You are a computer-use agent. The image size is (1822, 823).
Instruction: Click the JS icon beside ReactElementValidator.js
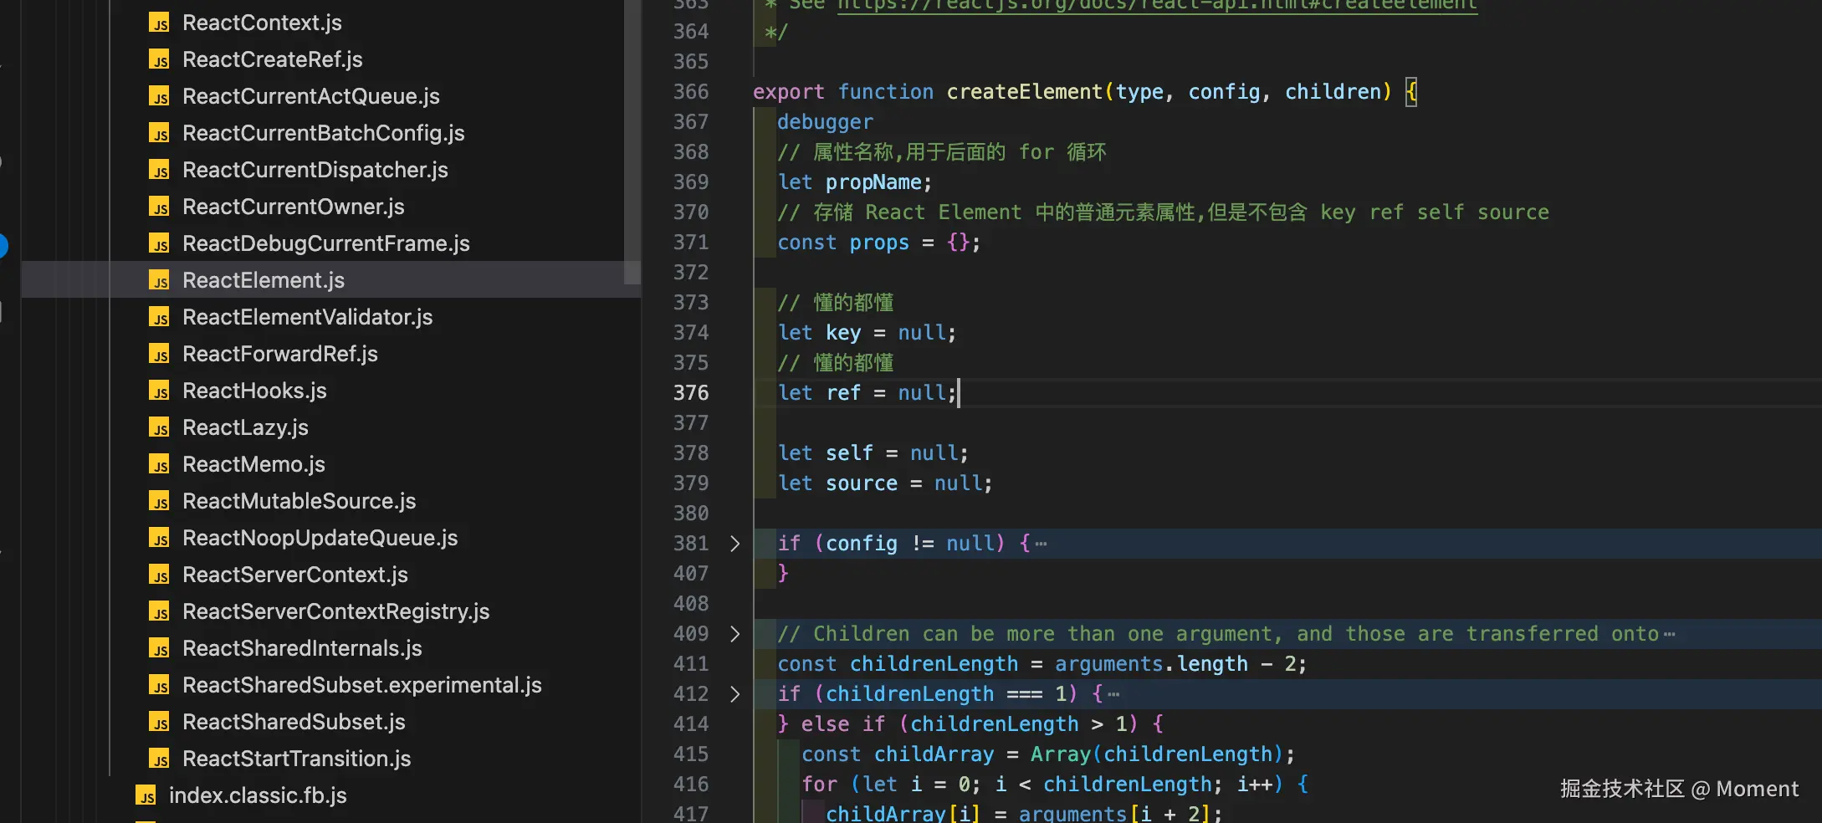159,317
